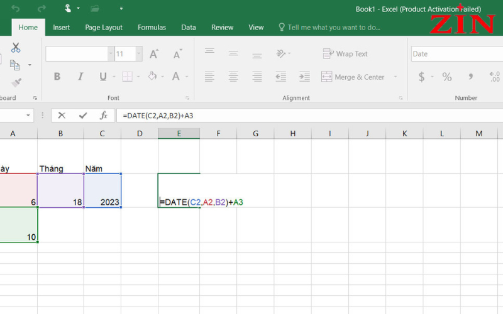The height and width of the screenshot is (314, 503).
Task: Open Customize Quick Access Toolbar arrow
Action: (121, 8)
